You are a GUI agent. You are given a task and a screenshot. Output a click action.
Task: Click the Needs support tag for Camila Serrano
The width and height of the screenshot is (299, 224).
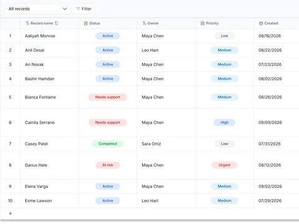pos(108,123)
